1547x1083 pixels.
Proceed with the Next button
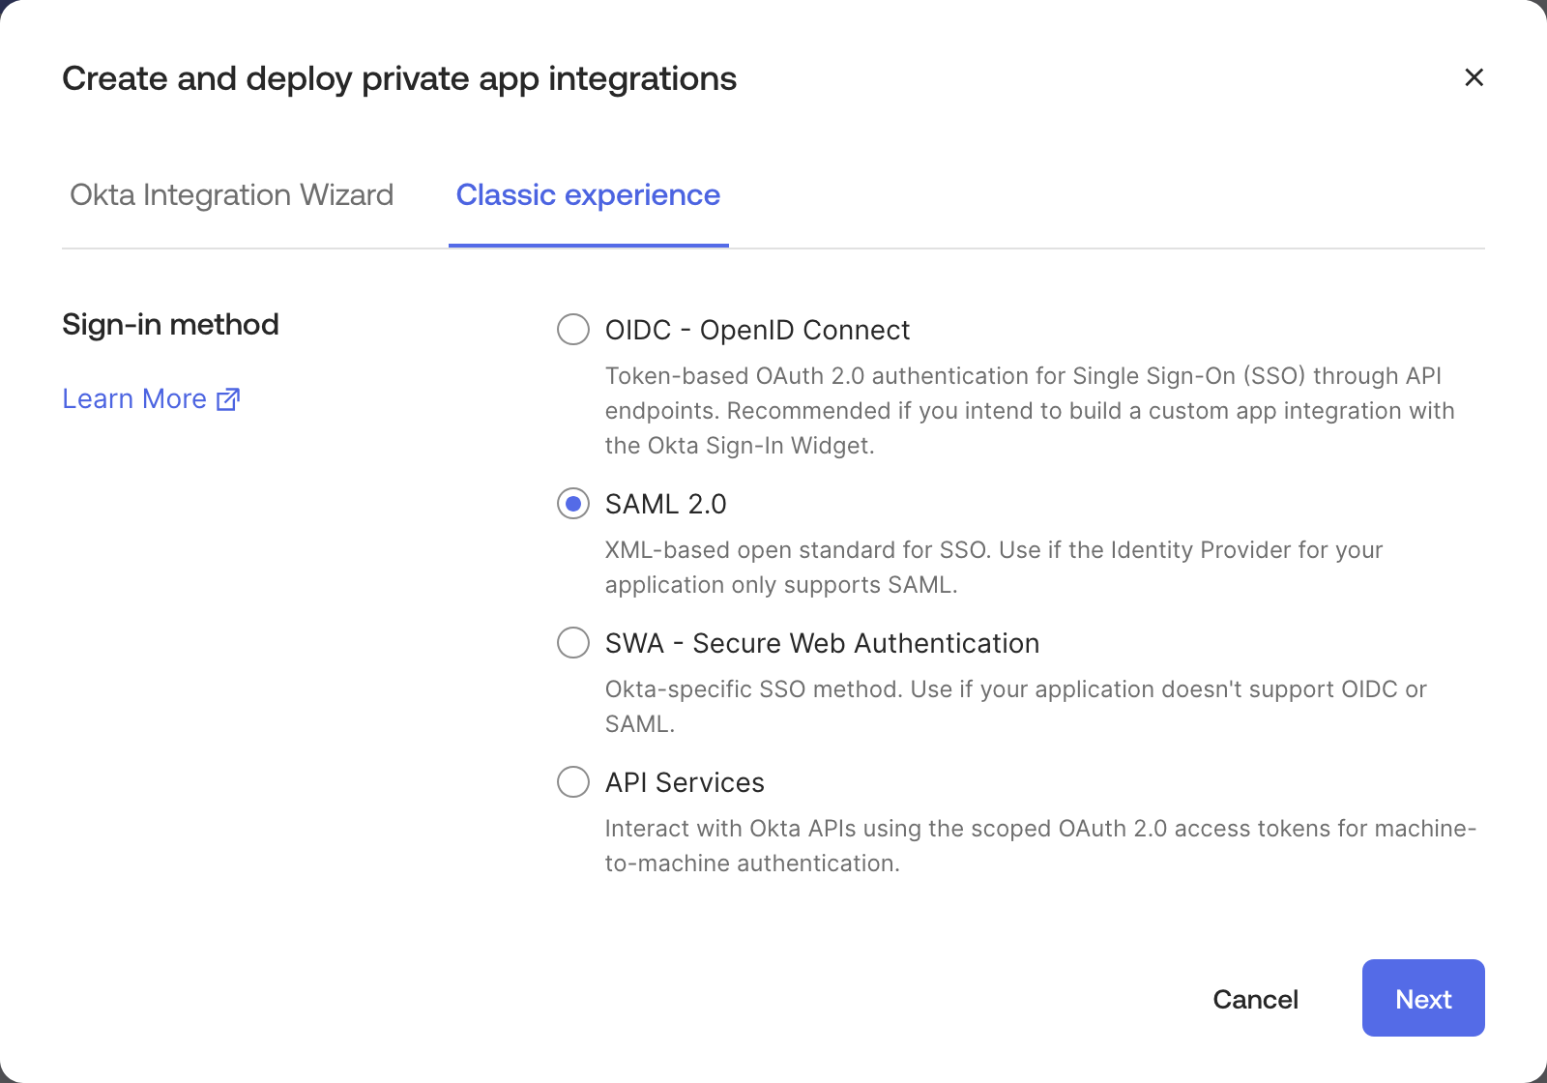1423,998
